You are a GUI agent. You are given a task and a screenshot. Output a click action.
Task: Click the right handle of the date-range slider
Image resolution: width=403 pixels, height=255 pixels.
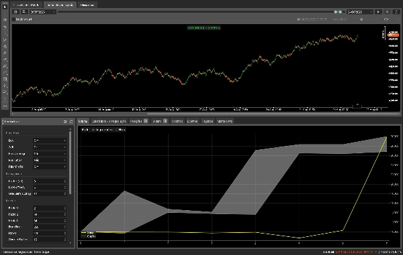[x=341, y=12]
